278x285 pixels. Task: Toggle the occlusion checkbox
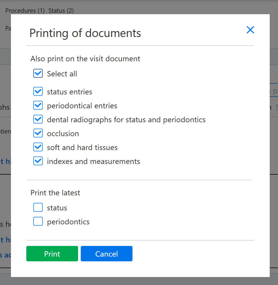38,133
